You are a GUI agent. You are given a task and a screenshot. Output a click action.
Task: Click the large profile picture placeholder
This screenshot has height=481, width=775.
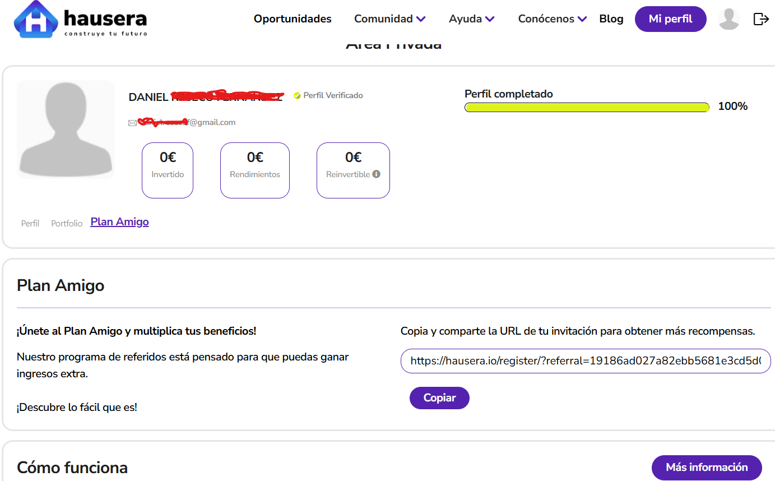pyautogui.click(x=66, y=129)
